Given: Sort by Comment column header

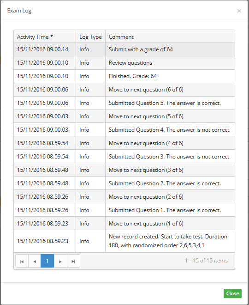Looking at the screenshot, I should (x=121, y=37).
